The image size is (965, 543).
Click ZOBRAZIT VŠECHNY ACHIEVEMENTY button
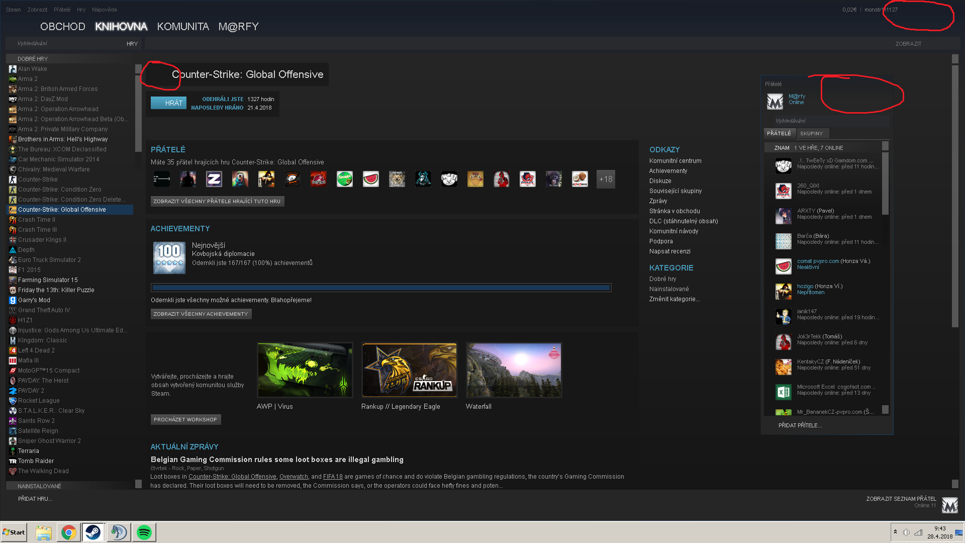pyautogui.click(x=201, y=314)
